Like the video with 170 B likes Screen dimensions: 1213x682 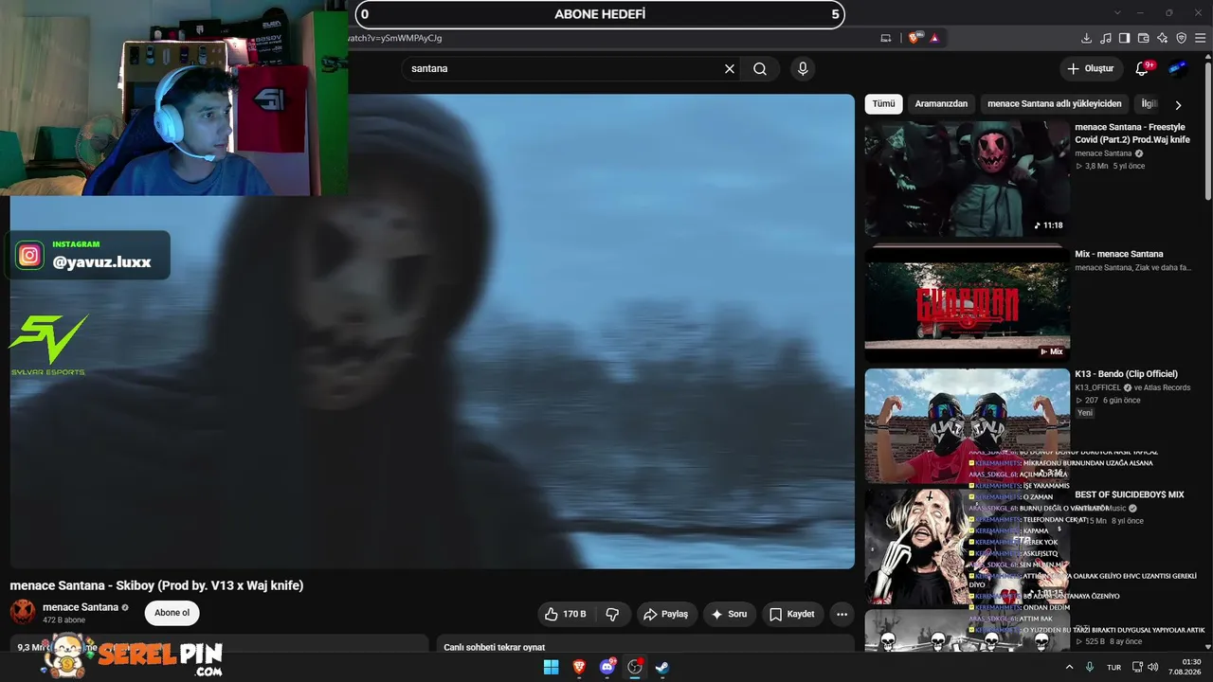click(x=566, y=614)
